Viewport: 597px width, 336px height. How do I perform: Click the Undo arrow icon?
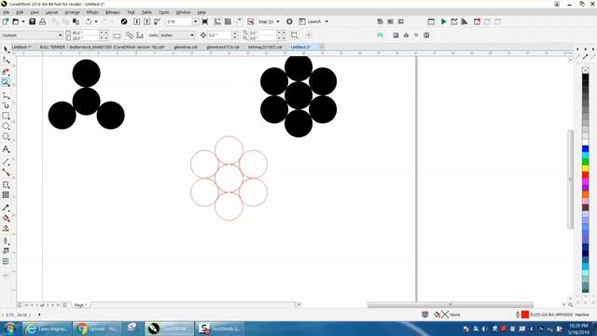click(89, 21)
